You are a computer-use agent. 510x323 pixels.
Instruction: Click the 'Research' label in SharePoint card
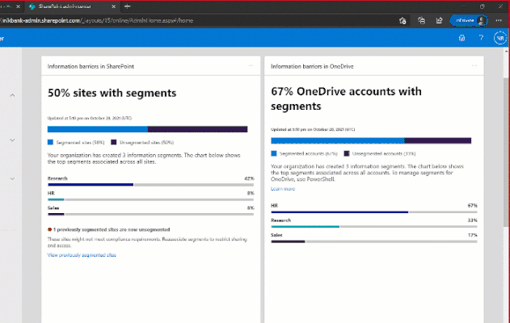click(57, 178)
